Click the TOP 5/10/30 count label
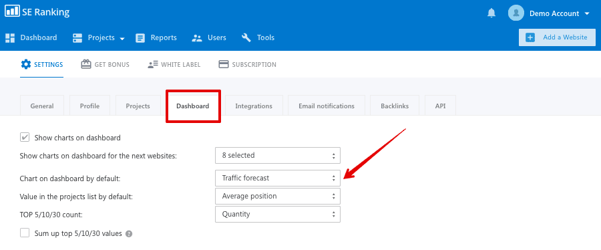Viewport: 601px width, 250px height. pos(51,215)
